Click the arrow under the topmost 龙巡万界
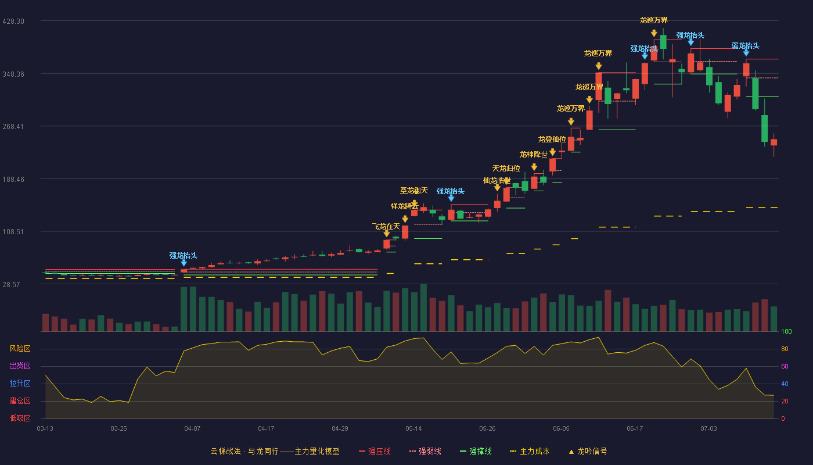This screenshot has height=465, width=813. coord(654,33)
